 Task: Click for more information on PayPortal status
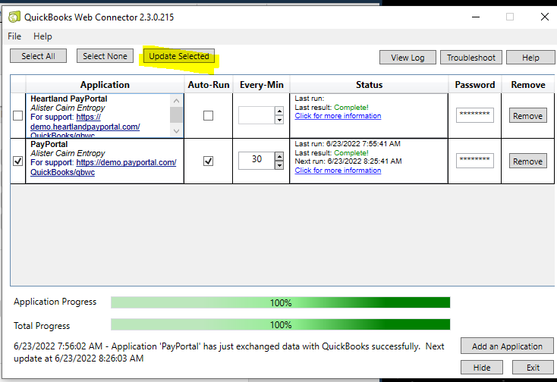(338, 171)
